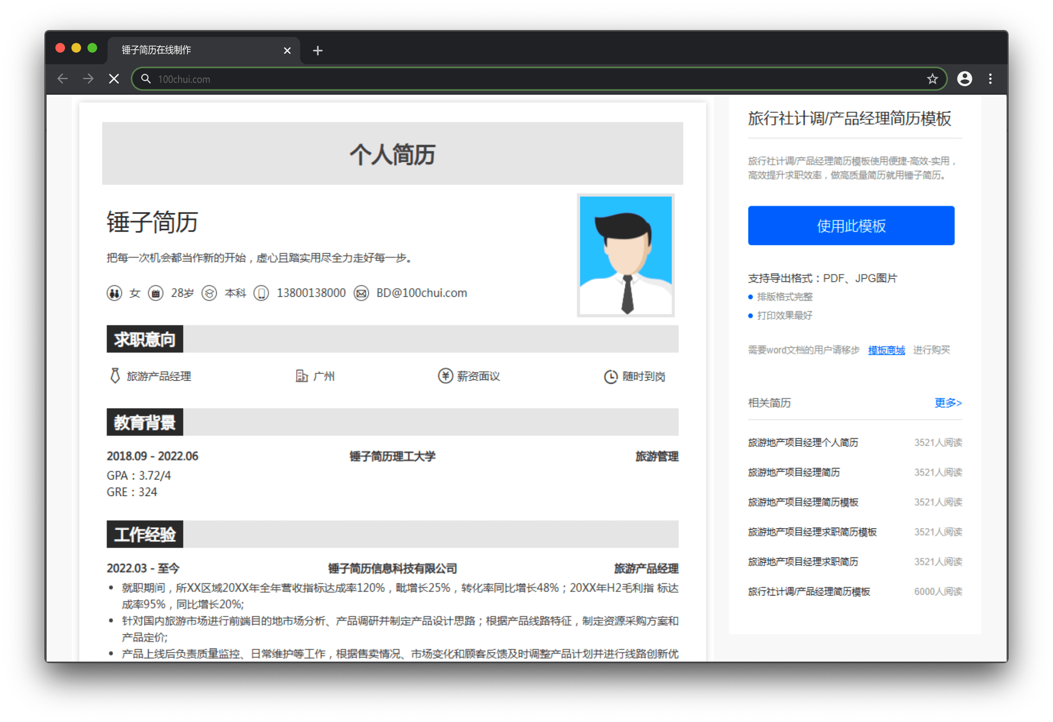Viewport: 1053px width, 722px height.
Task: Bookmark this page with the star icon
Action: pos(932,79)
